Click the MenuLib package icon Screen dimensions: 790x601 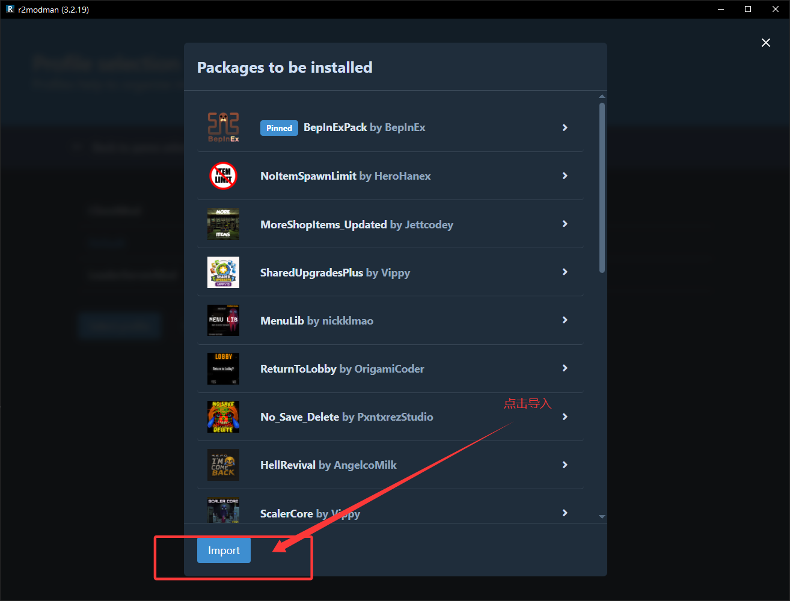coord(223,320)
